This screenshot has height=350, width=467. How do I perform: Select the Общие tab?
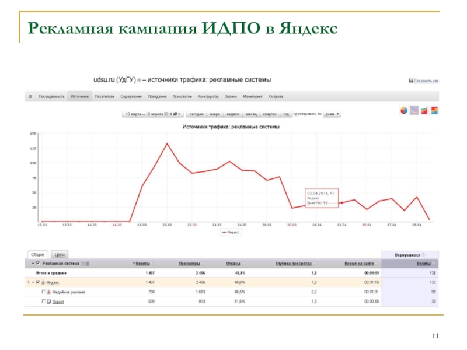pyautogui.click(x=37, y=255)
